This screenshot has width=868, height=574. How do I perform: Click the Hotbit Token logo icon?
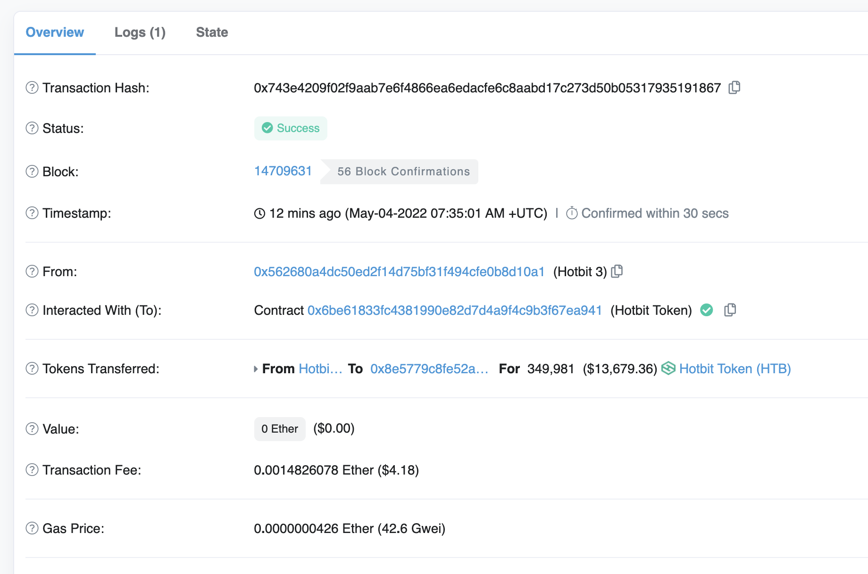[x=668, y=368]
